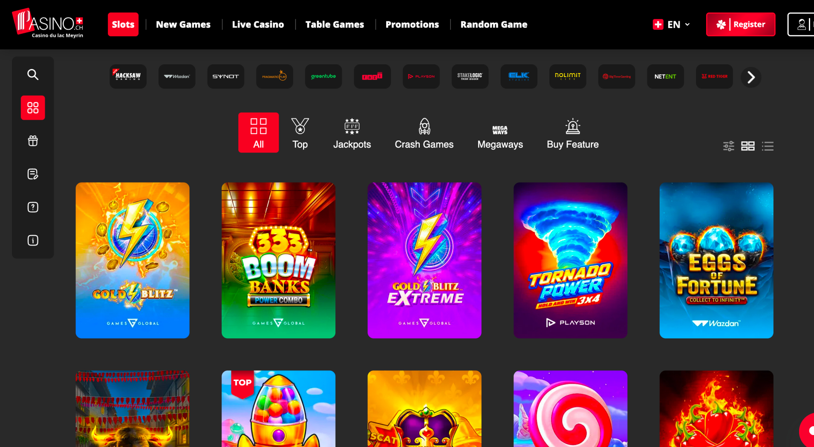Filter by ELK Studios provider
Image resolution: width=814 pixels, height=447 pixels.
point(519,77)
